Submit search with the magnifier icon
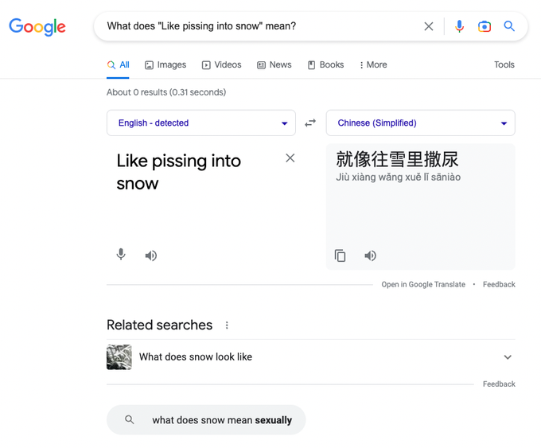Viewport: 541px width, 448px height. [509, 26]
